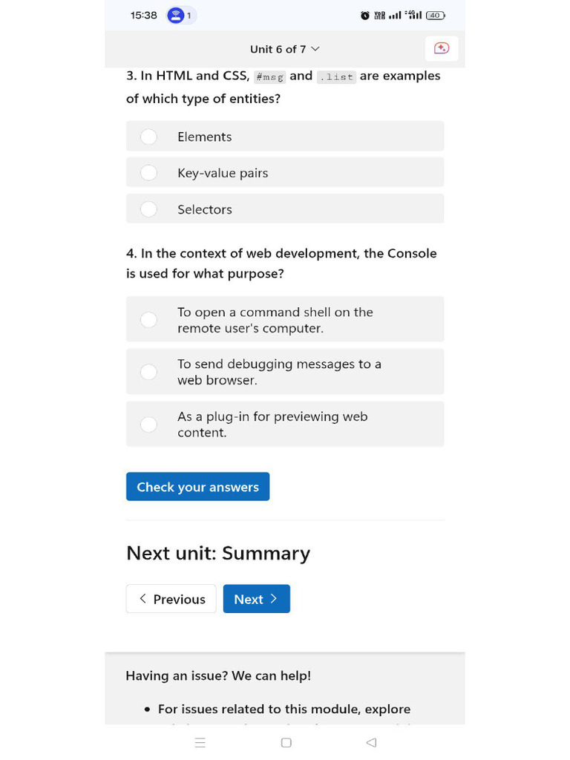Viewport: 570px width, 760px height.
Task: Tap the AI sparkle icon in the header
Action: 442,48
